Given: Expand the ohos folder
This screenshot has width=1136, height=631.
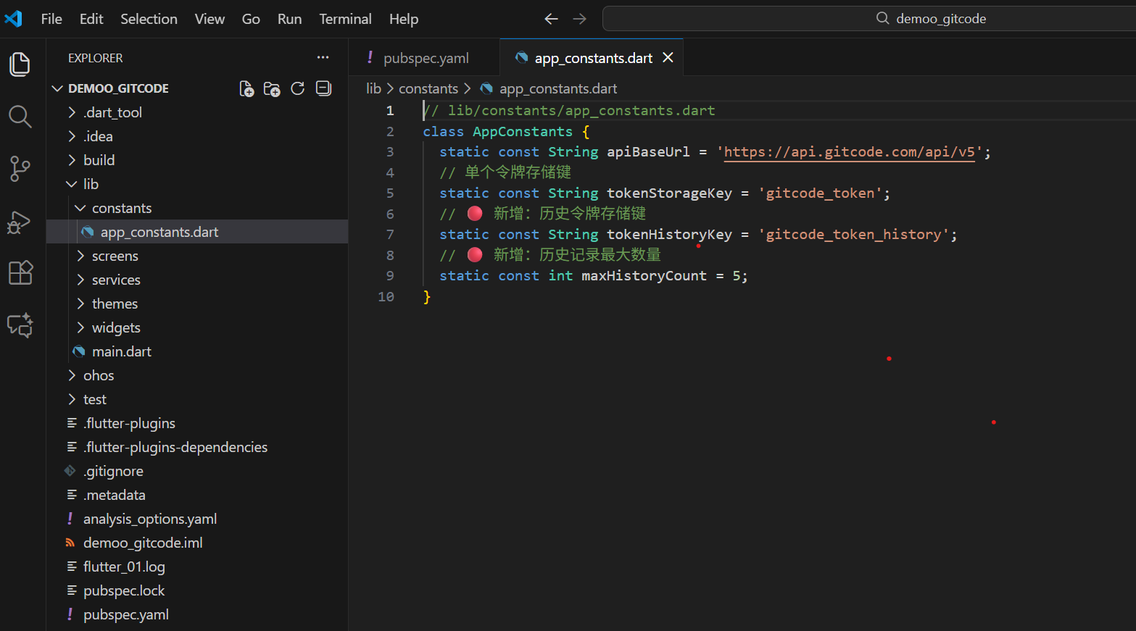Looking at the screenshot, I should pos(197,375).
